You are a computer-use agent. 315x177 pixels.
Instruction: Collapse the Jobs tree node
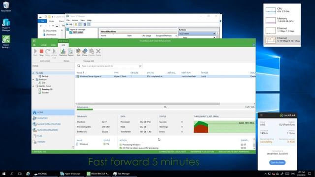[x=33, y=73]
